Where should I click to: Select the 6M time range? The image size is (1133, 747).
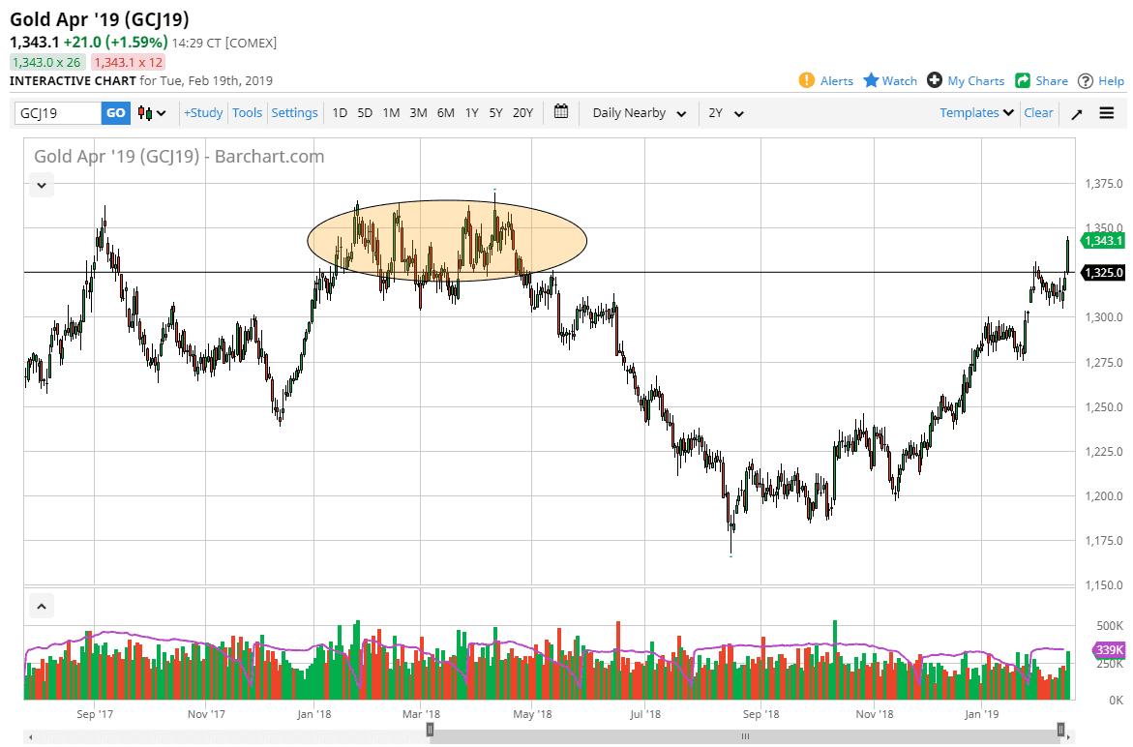445,113
